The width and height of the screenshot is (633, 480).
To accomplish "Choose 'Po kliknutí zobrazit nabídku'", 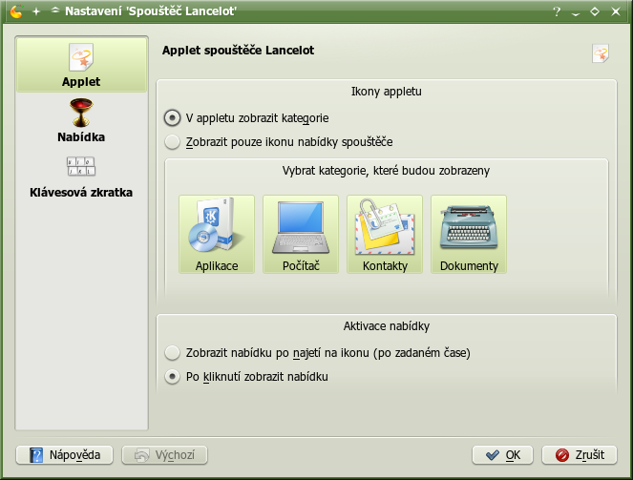I will [x=246, y=377].
